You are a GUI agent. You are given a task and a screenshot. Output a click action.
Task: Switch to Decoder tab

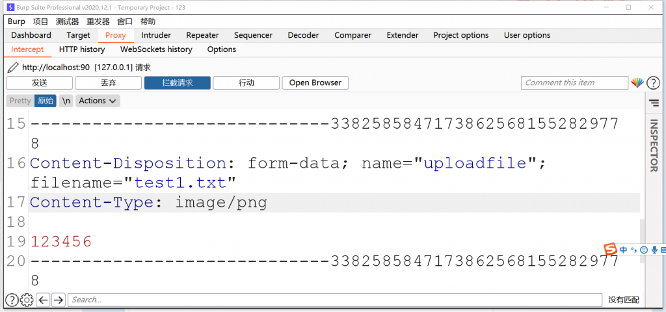click(303, 35)
